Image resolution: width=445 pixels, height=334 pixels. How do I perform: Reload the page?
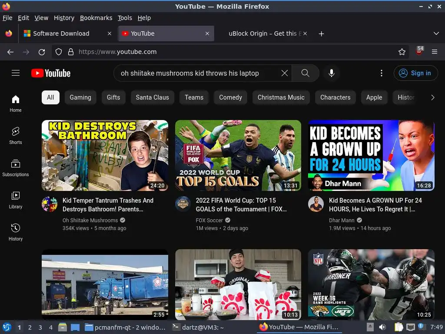point(42,52)
